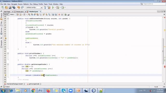Viewport: 166px width, 93px height.
Task: Open the File menu
Action: pyautogui.click(x=2, y=4)
